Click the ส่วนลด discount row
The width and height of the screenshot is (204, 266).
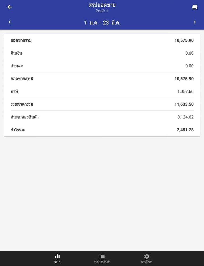(102, 66)
